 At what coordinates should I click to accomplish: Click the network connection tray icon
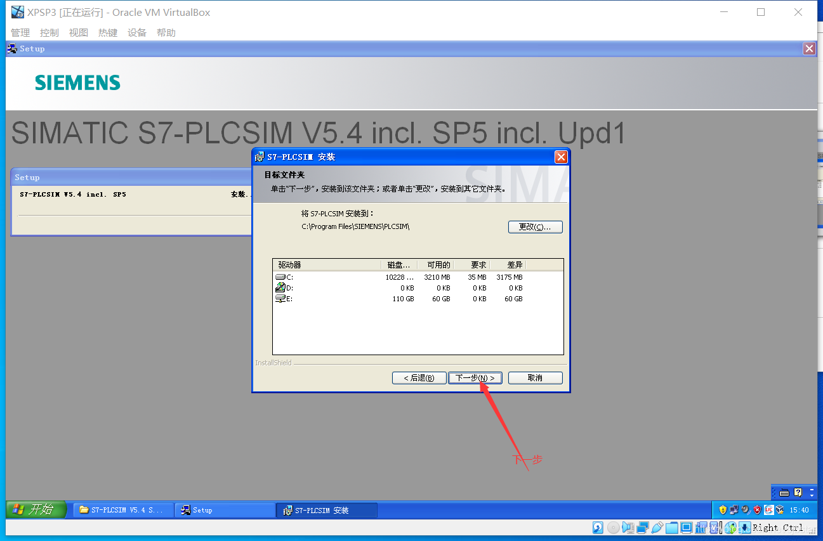pyautogui.click(x=734, y=510)
